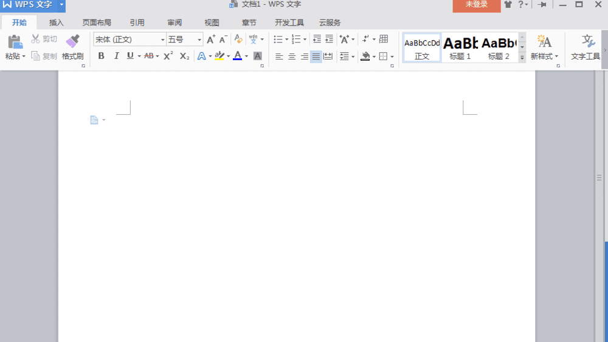Apply the blue font color swatch
Screen dimensions: 608x342
[x=237, y=56]
